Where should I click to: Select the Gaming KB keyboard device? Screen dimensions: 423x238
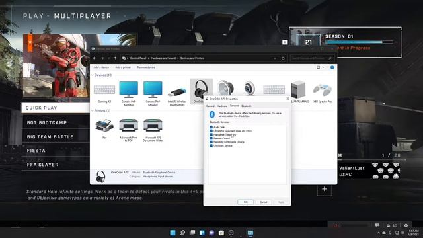[104, 92]
